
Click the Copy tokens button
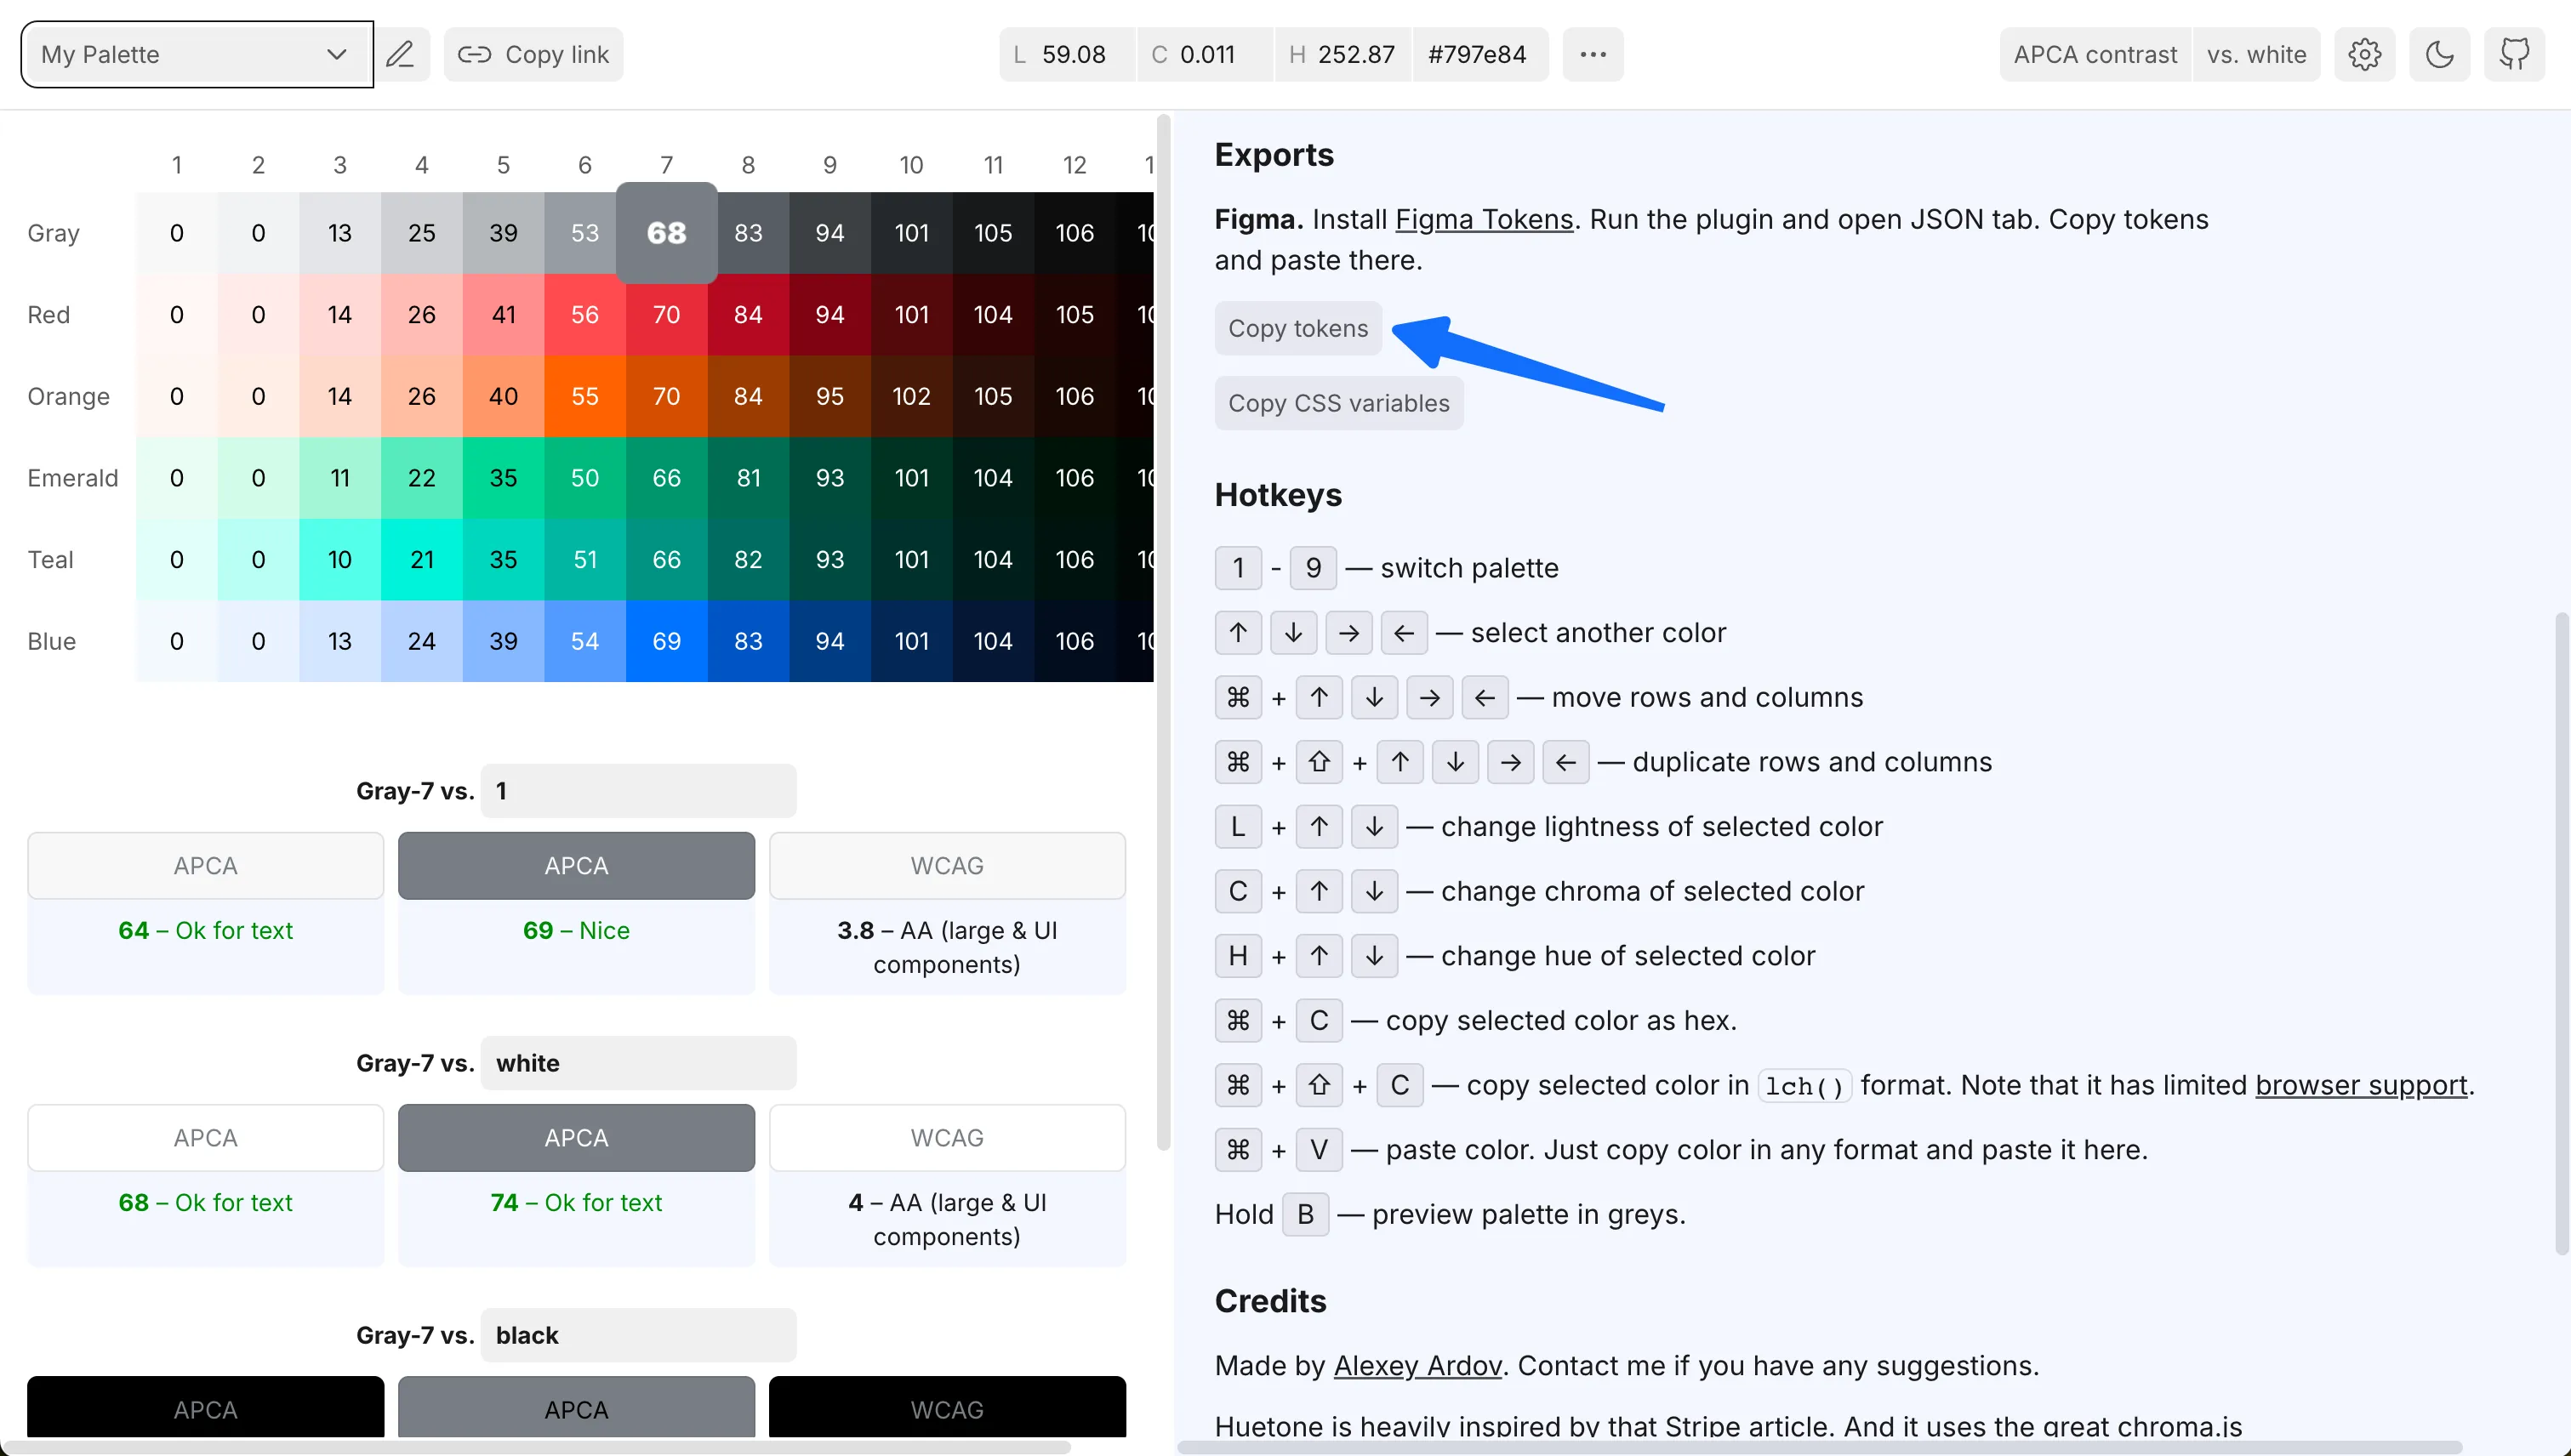(x=1297, y=328)
